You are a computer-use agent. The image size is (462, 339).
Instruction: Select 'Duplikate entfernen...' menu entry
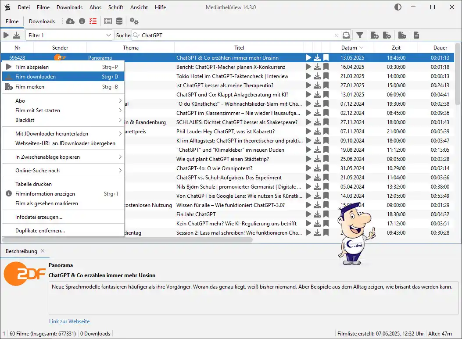click(63, 231)
